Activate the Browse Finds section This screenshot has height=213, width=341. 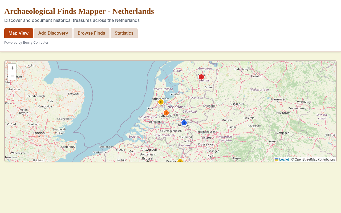pyautogui.click(x=91, y=33)
